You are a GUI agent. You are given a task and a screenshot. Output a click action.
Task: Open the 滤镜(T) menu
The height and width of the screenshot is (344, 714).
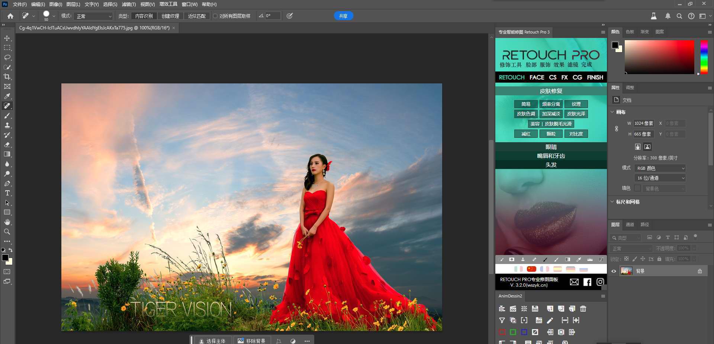point(129,4)
